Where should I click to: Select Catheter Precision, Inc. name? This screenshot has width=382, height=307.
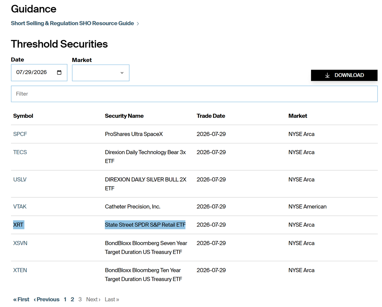133,207
